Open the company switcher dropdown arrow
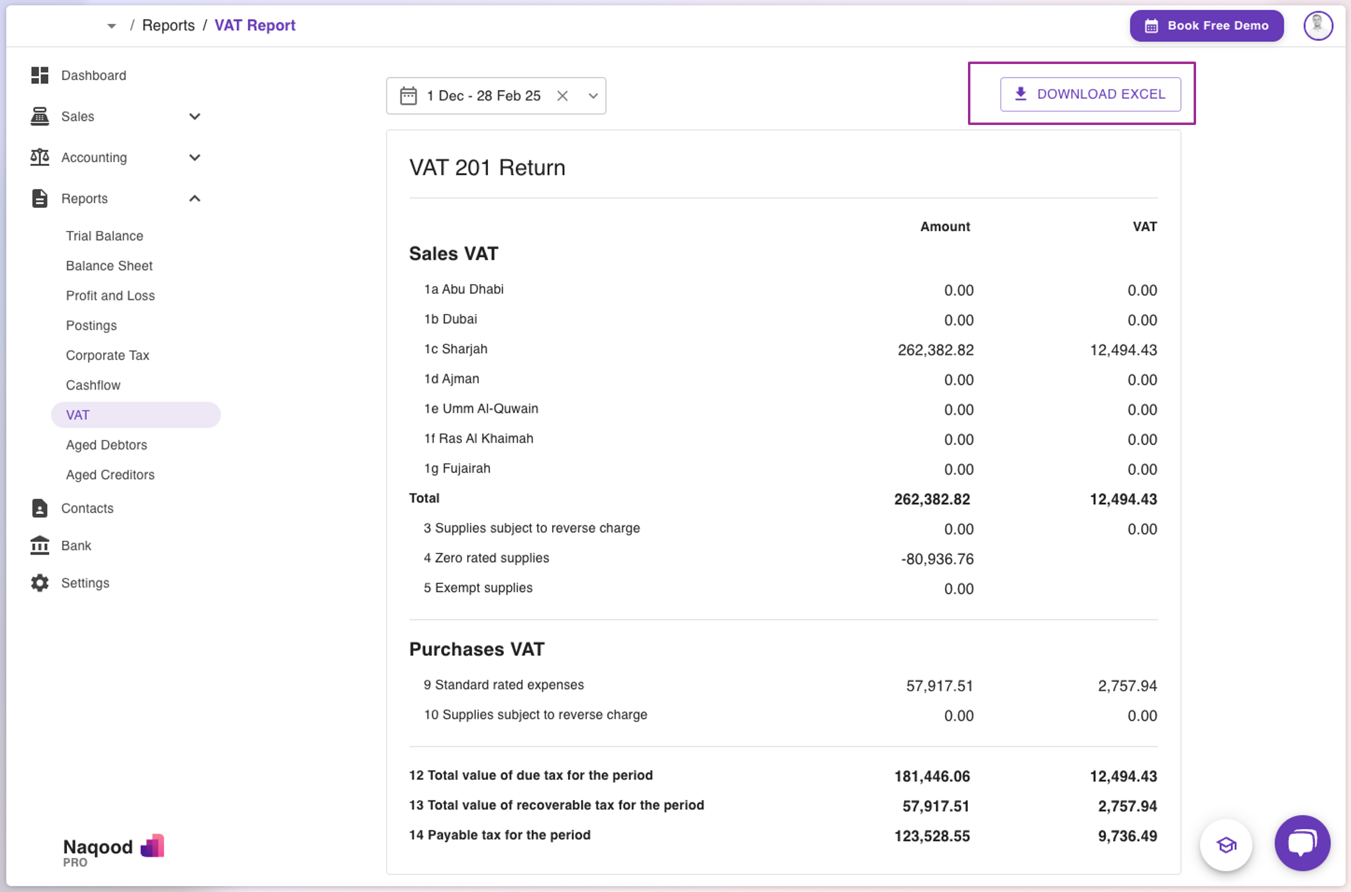 [112, 26]
